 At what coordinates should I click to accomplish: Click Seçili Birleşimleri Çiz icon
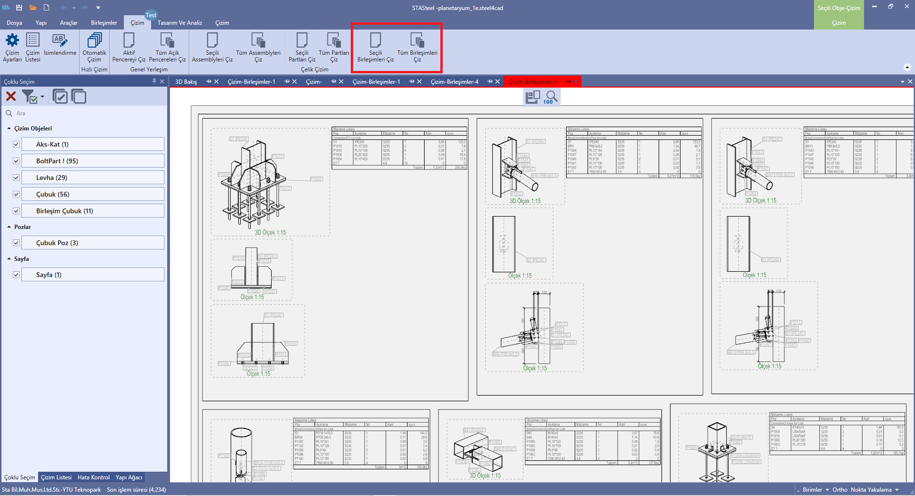pyautogui.click(x=376, y=40)
